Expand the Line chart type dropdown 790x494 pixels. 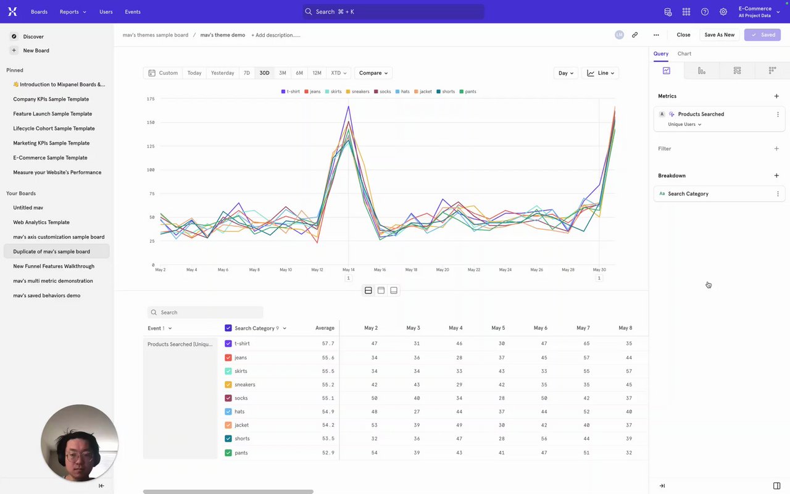click(x=601, y=73)
